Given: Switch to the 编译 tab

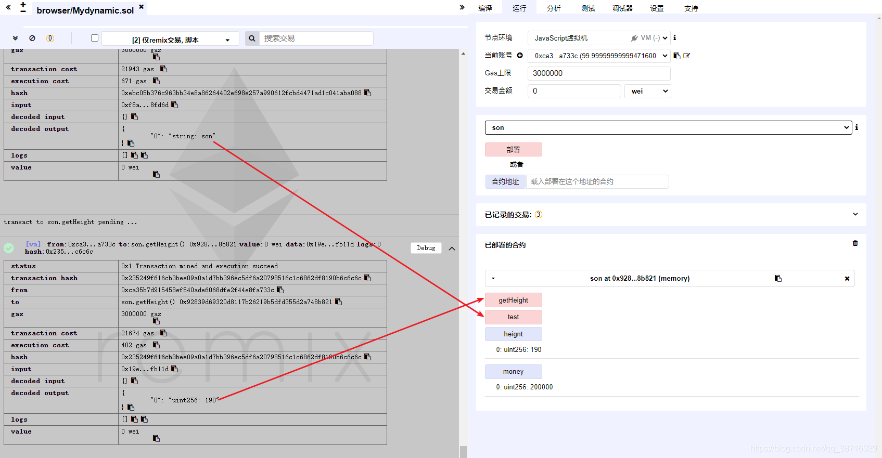Looking at the screenshot, I should click(x=485, y=8).
